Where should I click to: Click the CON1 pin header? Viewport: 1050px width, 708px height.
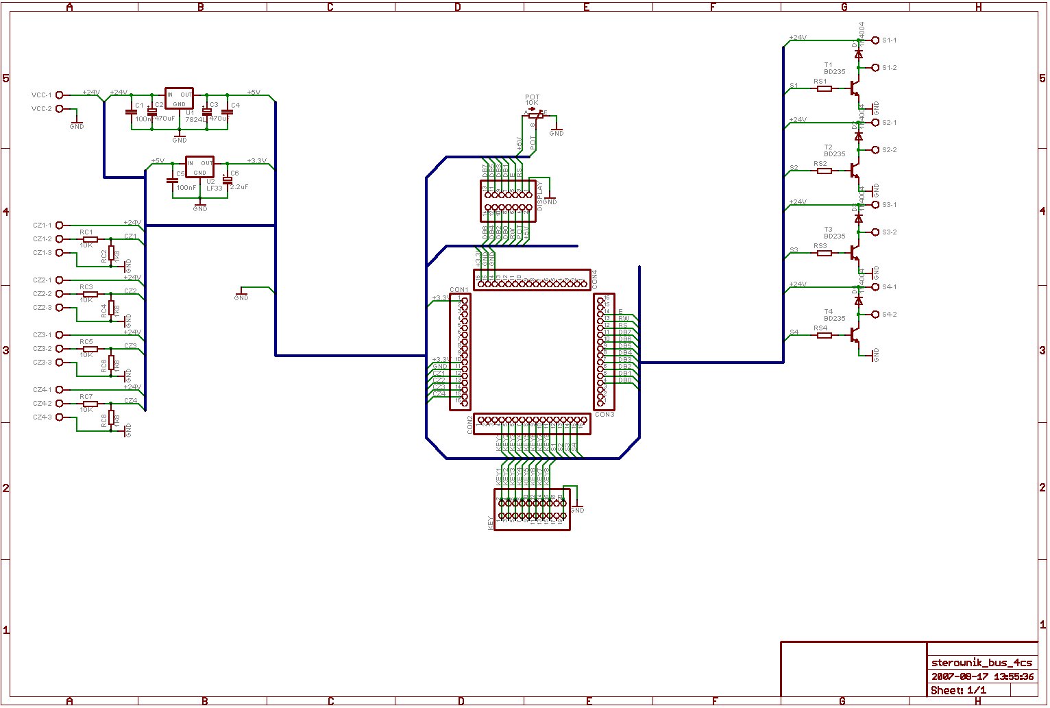tap(460, 352)
